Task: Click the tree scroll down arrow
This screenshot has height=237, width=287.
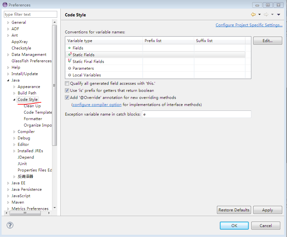Action: (x=54, y=207)
